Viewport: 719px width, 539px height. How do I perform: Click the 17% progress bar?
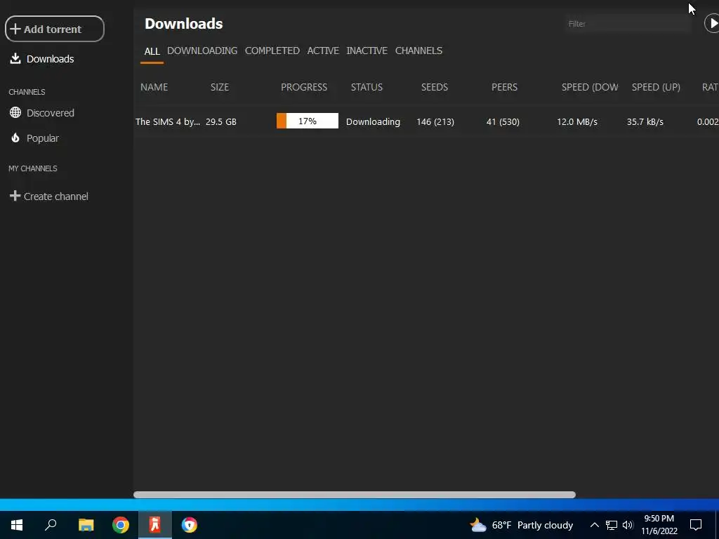coord(308,121)
